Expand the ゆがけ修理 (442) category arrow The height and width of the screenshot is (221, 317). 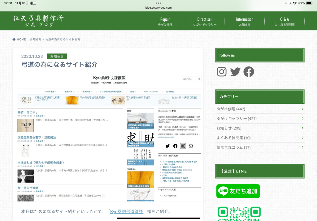point(302,109)
